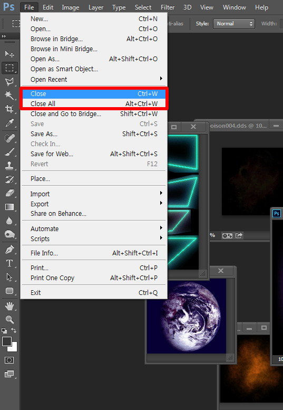Select the Healing Brush tool

pos(9,138)
